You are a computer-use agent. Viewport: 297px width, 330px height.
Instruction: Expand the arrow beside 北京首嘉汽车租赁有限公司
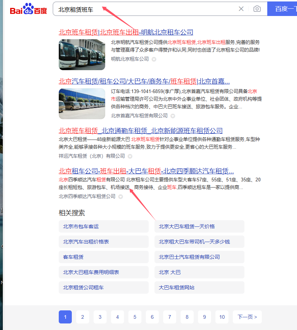(173, 116)
